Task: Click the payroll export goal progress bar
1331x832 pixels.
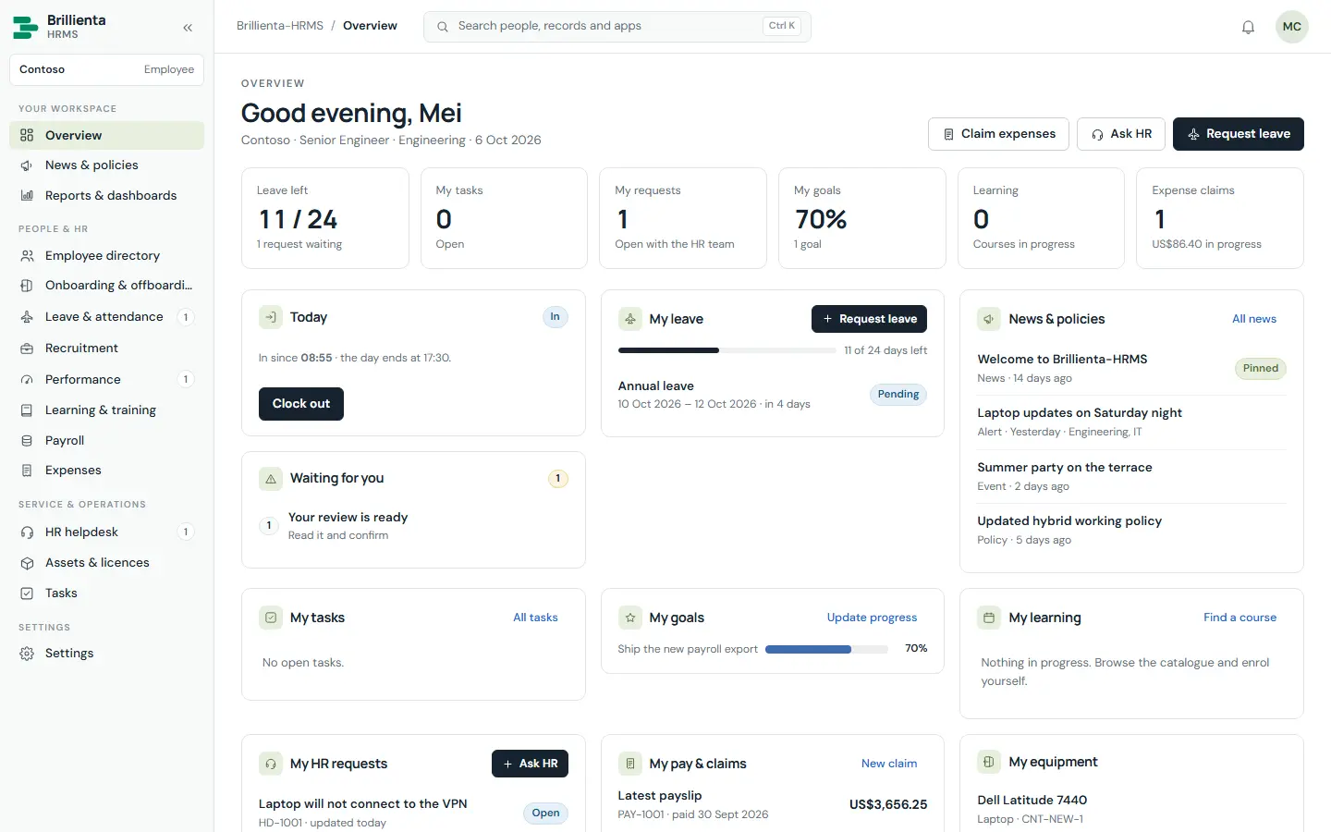Action: [826, 649]
